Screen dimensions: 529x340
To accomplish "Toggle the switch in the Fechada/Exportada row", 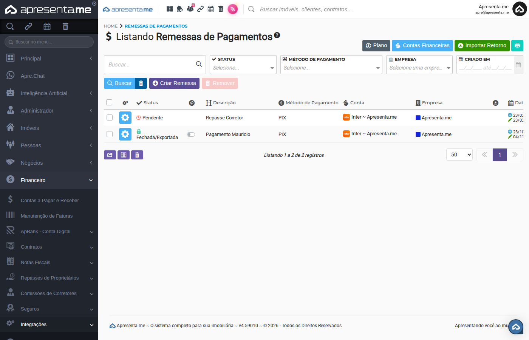I will pos(191,134).
